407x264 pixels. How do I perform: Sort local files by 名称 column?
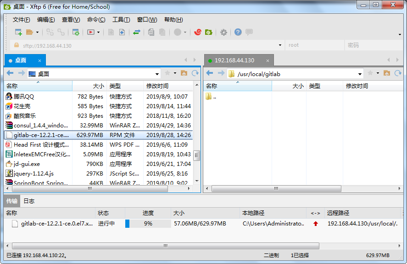coord(38,86)
